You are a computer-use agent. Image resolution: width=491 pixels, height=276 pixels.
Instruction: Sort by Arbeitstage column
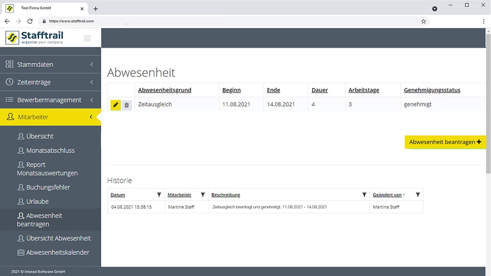(x=364, y=90)
